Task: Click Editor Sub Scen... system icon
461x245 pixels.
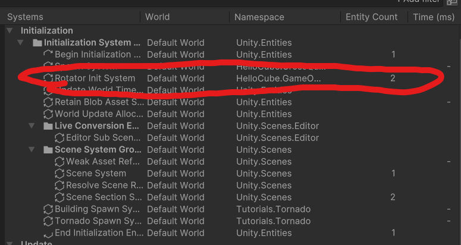Action: (x=59, y=138)
